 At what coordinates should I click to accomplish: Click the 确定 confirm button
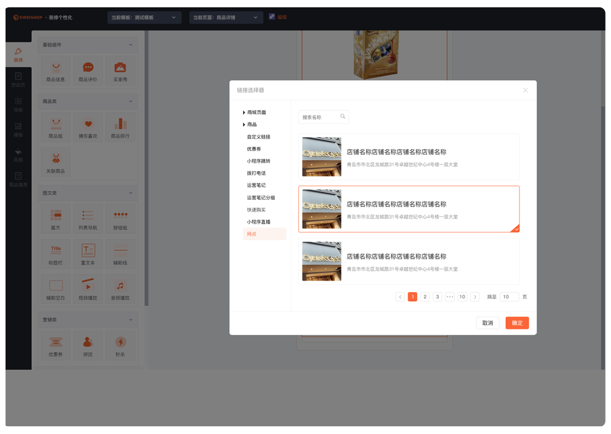coord(517,323)
